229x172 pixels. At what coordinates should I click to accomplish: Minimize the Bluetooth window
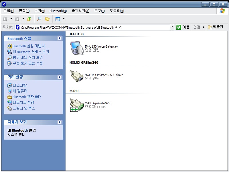click(205, 4)
